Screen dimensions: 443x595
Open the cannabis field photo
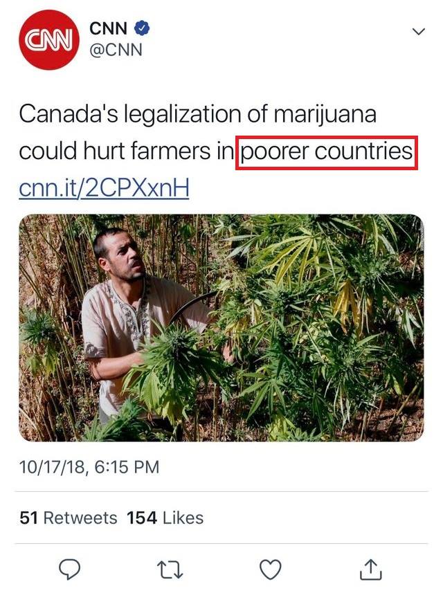221,328
